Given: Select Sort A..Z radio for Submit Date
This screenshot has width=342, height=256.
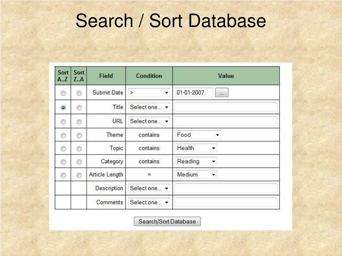Looking at the screenshot, I should pos(63,93).
